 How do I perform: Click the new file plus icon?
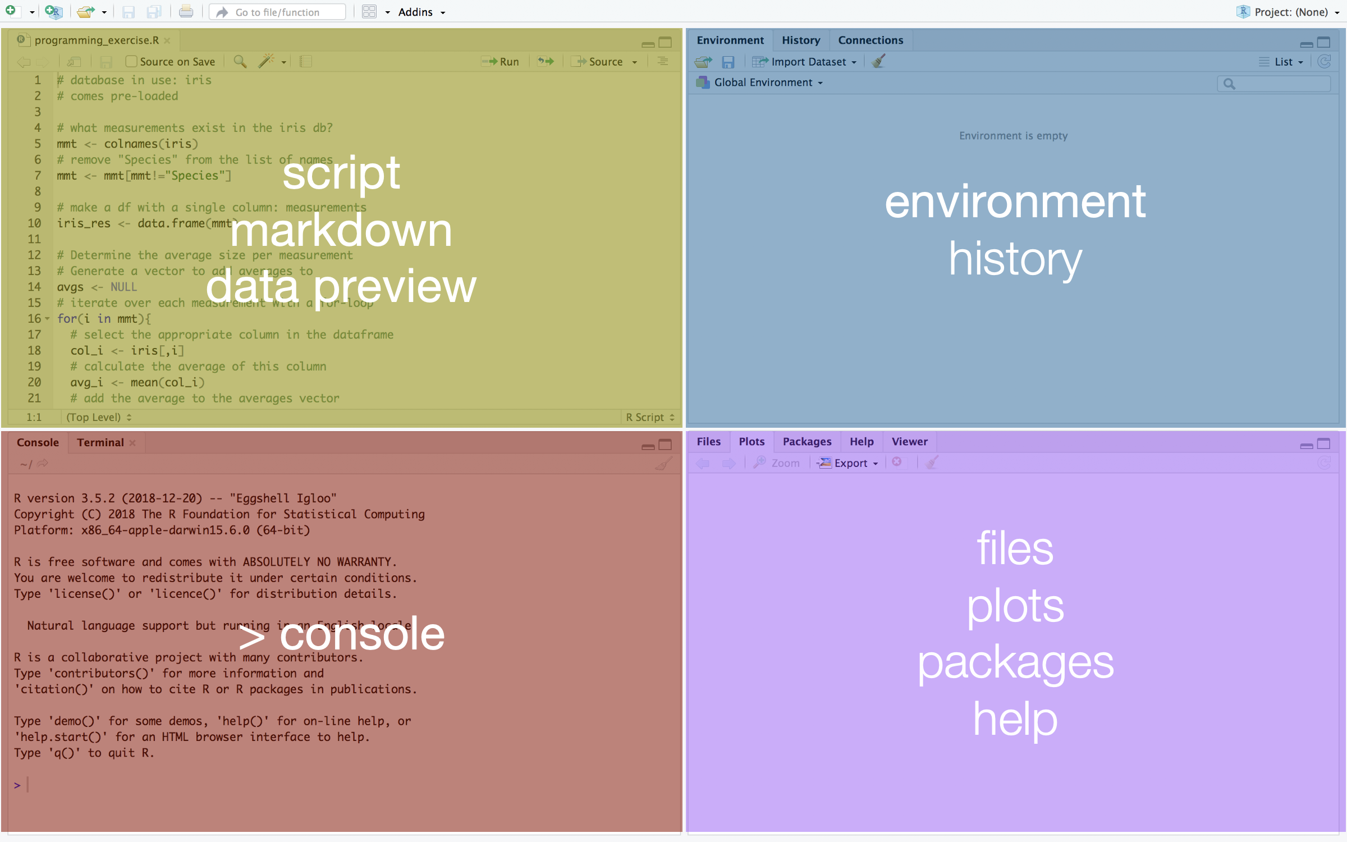11,11
